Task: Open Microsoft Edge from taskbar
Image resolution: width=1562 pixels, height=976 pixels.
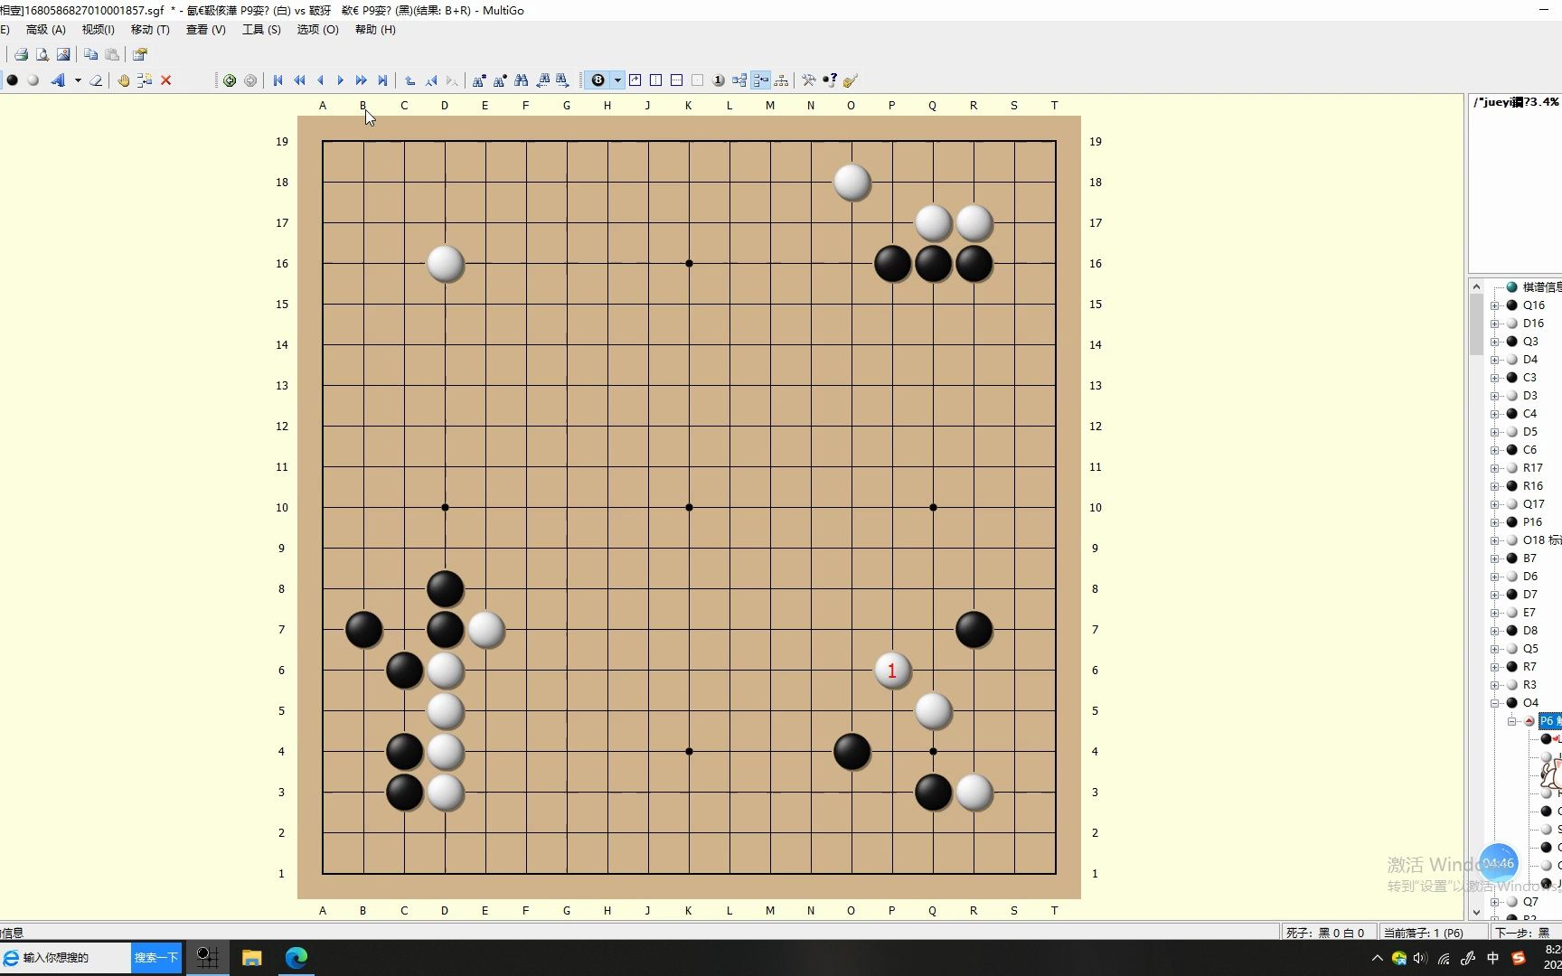Action: (x=296, y=958)
